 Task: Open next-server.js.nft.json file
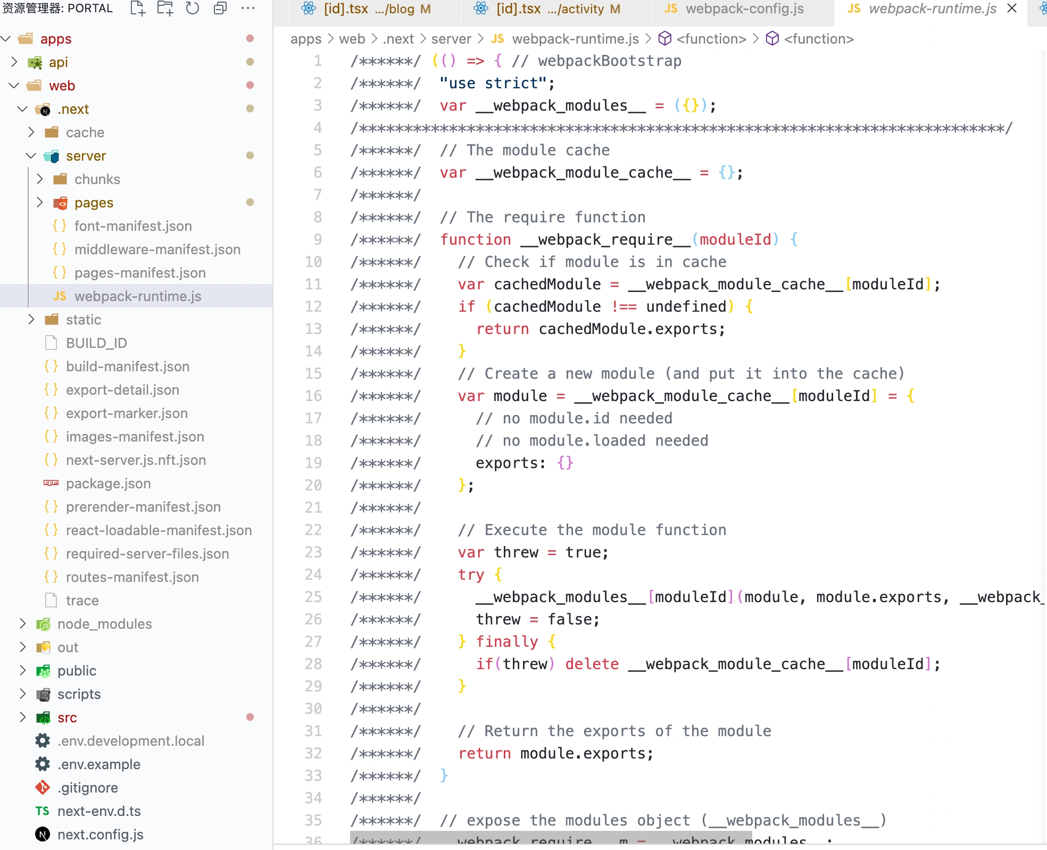tap(136, 460)
